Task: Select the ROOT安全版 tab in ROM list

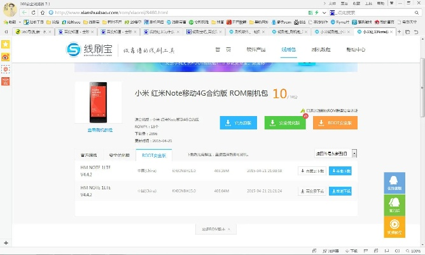Action: tap(154, 155)
